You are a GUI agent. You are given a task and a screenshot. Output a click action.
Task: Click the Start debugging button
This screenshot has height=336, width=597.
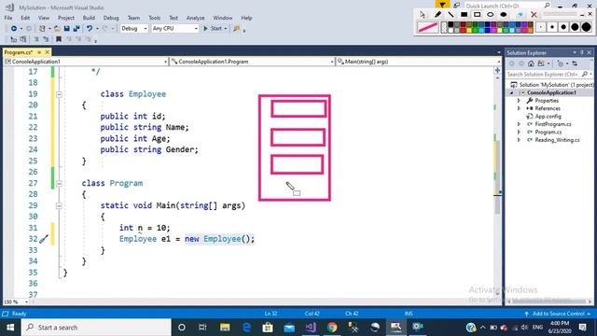[213, 29]
